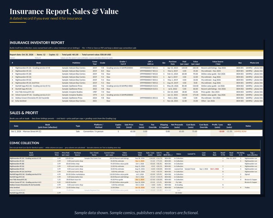
Task: Click the 'Online marketplace' purchase source cell
Action: 77,174
